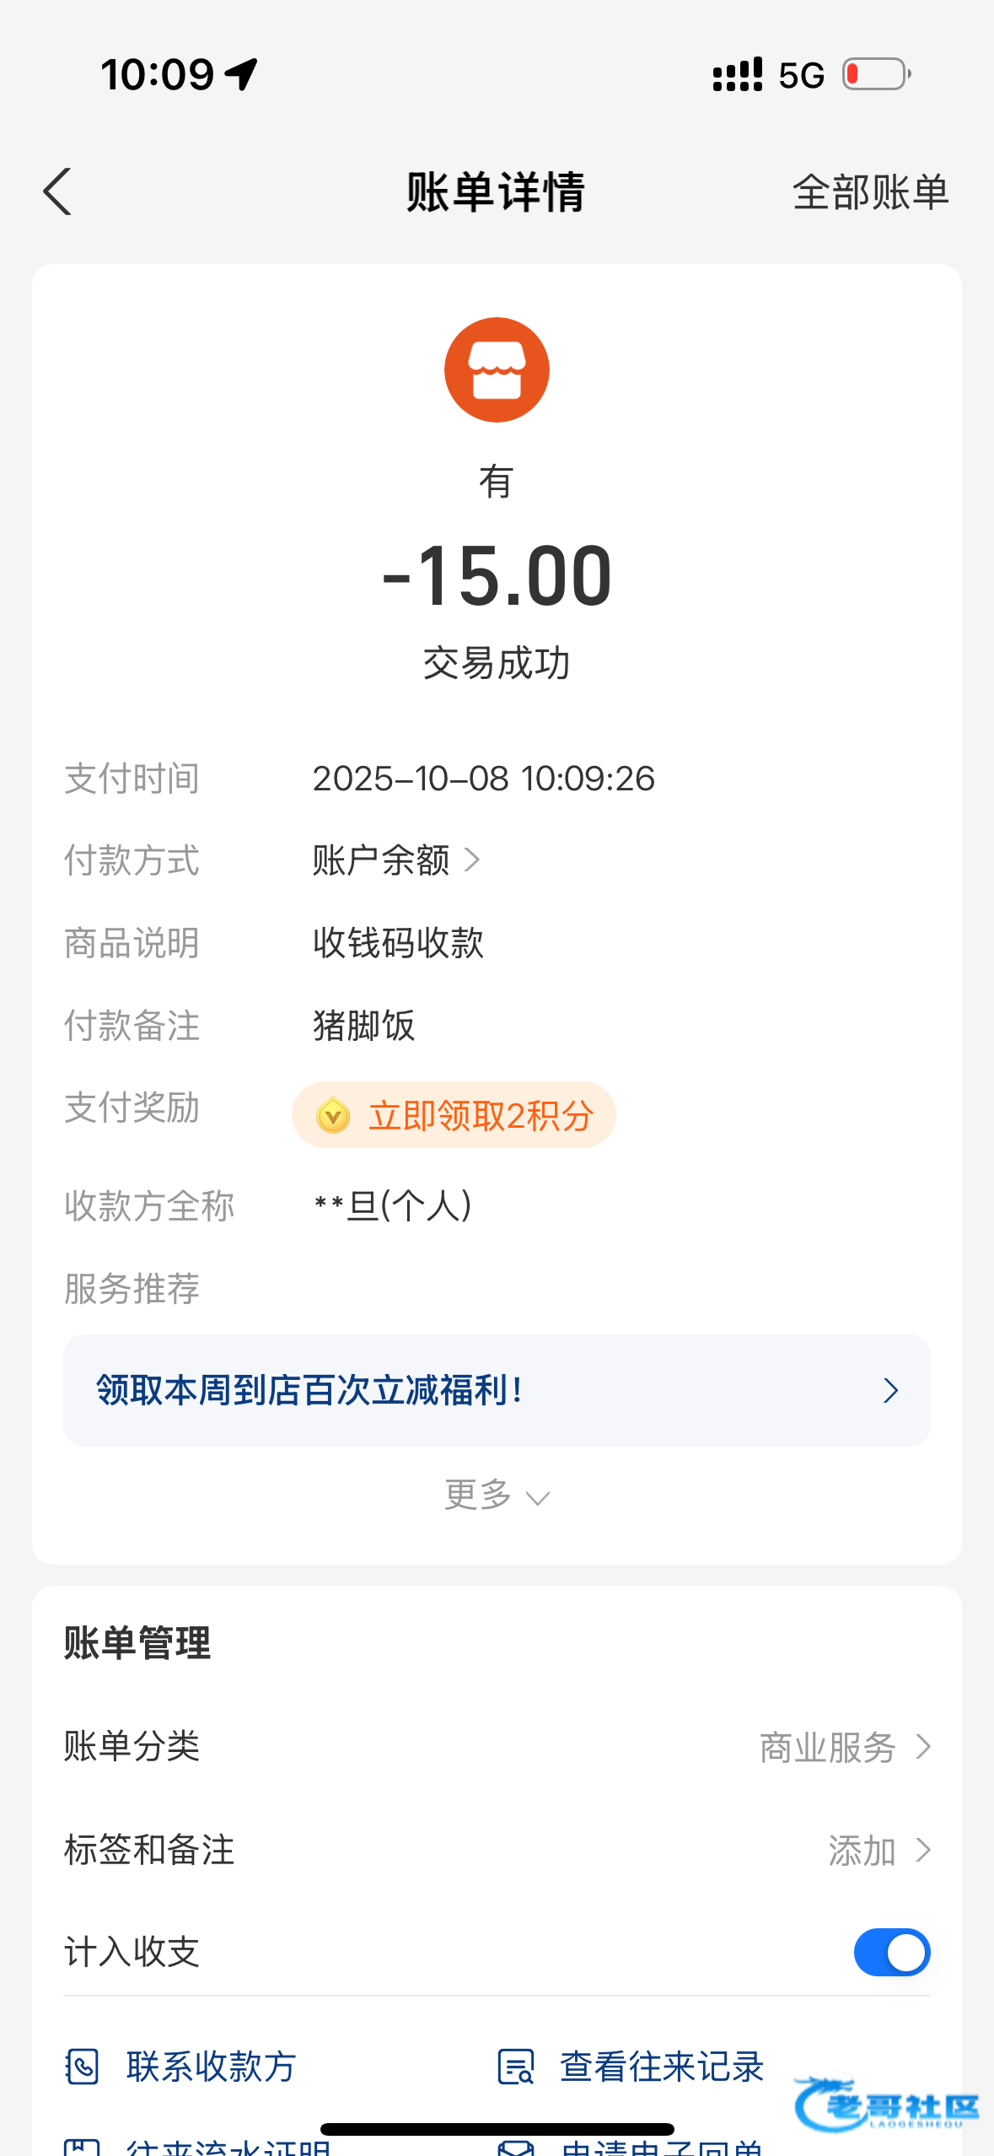Open the 领取本周到店百次立减福利 banner
This screenshot has width=994, height=2156.
(x=497, y=1390)
